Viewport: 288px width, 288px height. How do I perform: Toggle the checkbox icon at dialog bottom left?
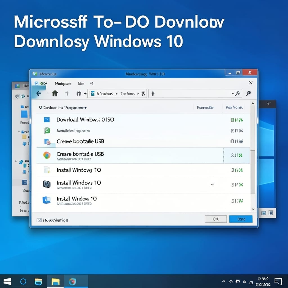tap(39, 220)
